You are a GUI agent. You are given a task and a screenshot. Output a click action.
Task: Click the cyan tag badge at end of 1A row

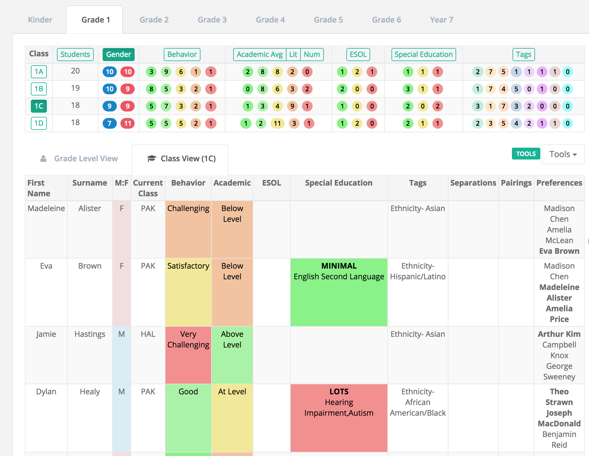click(567, 72)
